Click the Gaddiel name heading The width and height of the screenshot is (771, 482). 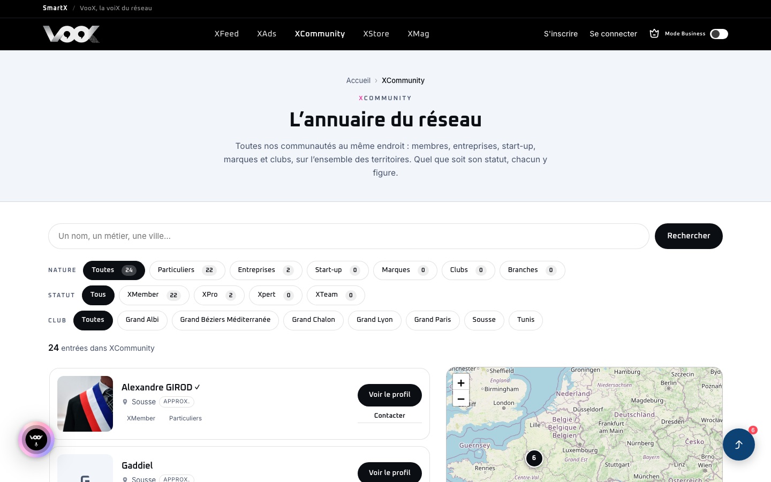tap(137, 465)
